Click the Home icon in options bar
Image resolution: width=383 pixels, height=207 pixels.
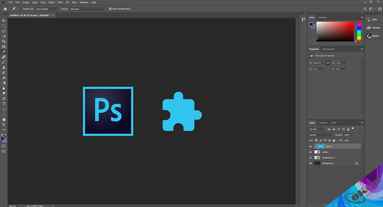5,9
